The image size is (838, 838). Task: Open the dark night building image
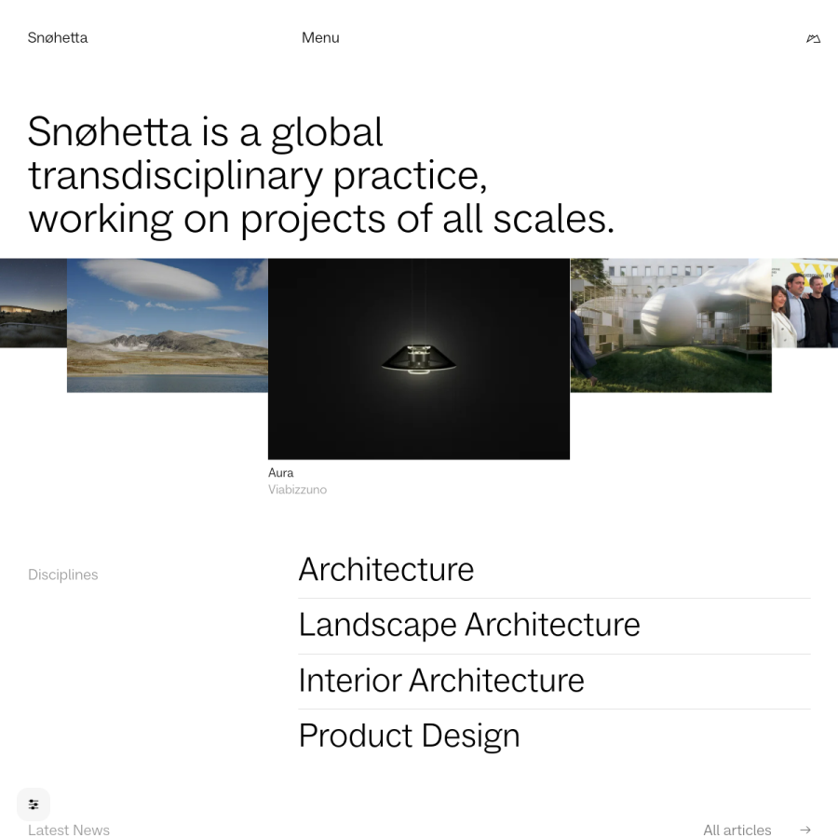click(34, 303)
